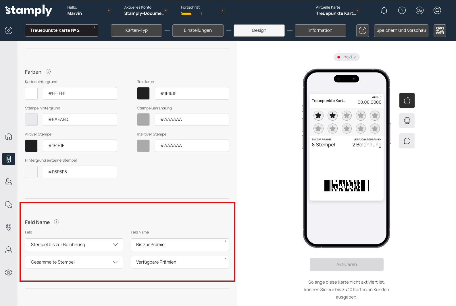The image size is (456, 306).
Task: Click the home icon in sidebar
Action: 9,136
